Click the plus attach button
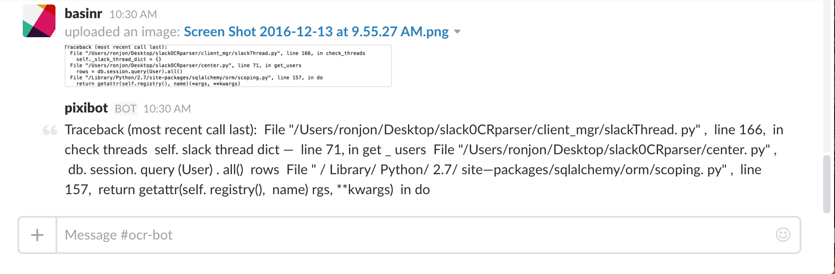Image resolution: width=835 pixels, height=274 pixels. [x=37, y=235]
